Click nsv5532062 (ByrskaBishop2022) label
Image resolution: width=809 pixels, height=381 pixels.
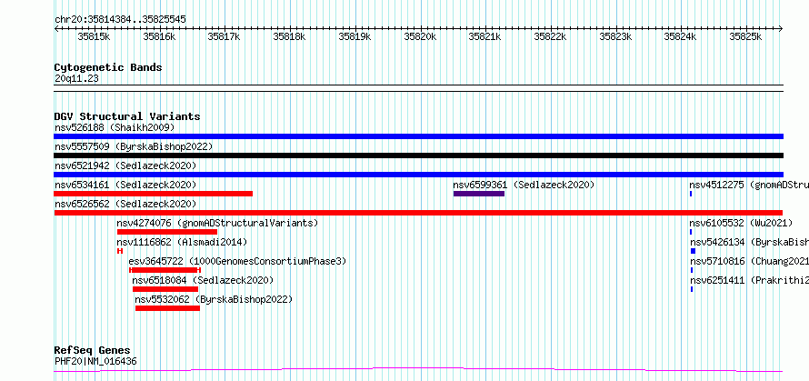(214, 299)
